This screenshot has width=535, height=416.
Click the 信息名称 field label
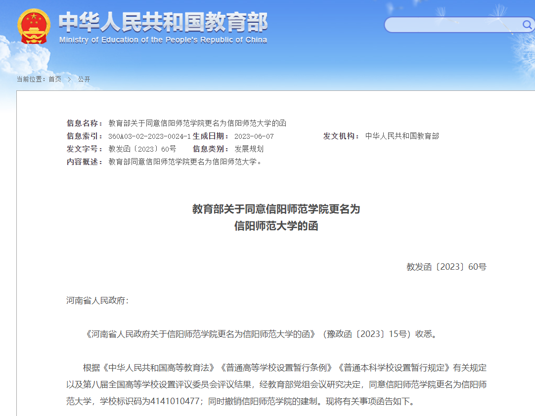85,123
